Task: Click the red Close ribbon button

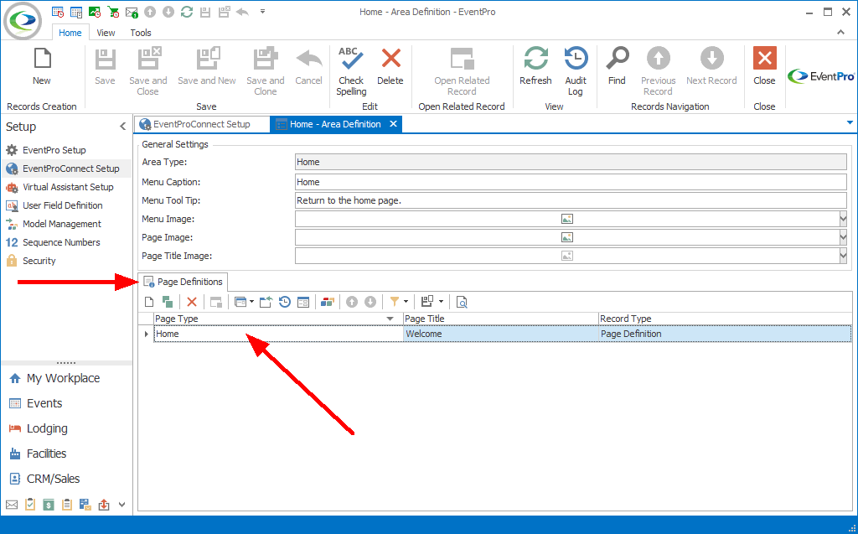Action: (x=764, y=67)
